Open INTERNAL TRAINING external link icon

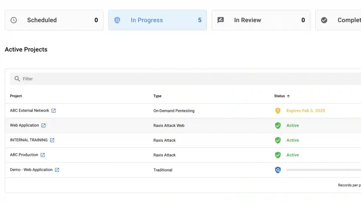[52, 140]
